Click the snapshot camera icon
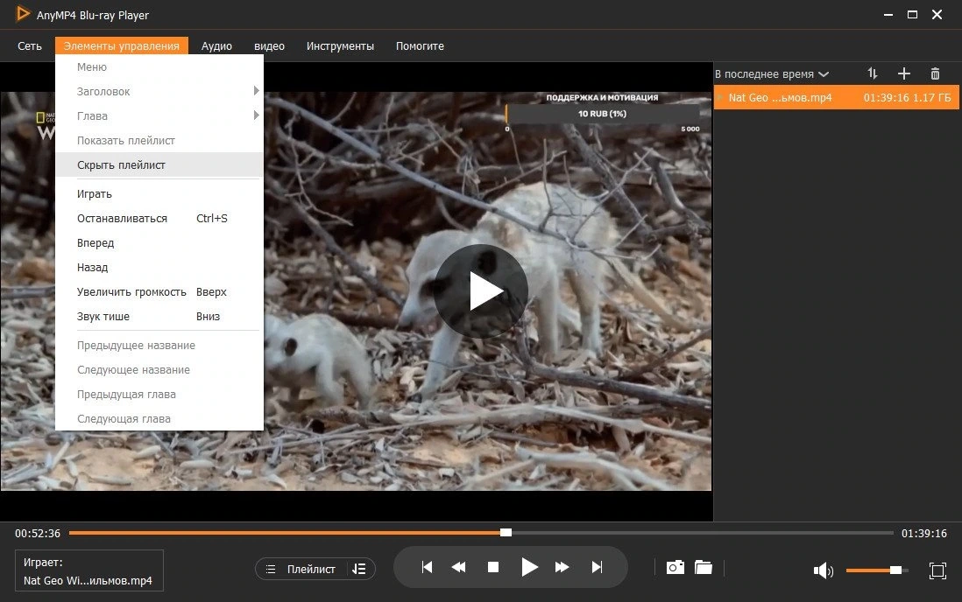Image resolution: width=962 pixels, height=602 pixels. (675, 567)
